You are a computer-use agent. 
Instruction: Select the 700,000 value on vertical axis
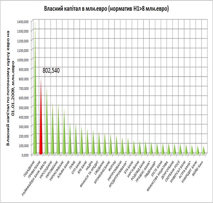(23, 88)
